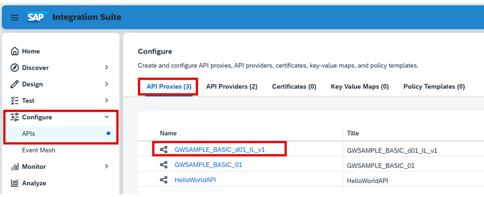Open the GWSAMPLE_BASIC_01 proxy link
Image resolution: width=484 pixels, height=197 pixels.
[208, 165]
